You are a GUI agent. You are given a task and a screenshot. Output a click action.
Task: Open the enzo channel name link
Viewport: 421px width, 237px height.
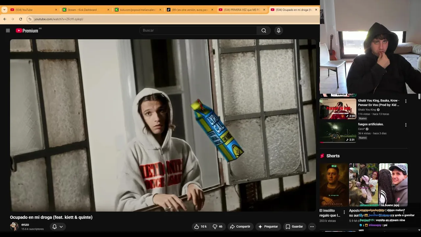[25, 224]
